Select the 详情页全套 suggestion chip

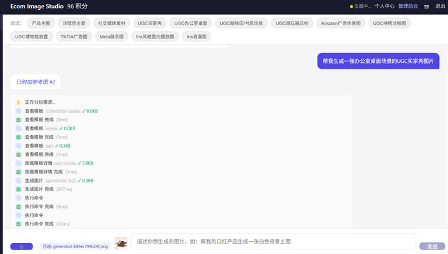coord(74,23)
